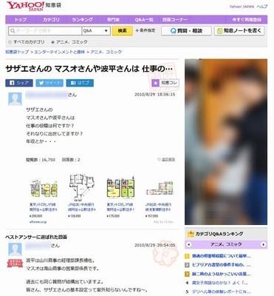Open the カテゴリ tab
The image size is (274, 296).
click(51, 19)
